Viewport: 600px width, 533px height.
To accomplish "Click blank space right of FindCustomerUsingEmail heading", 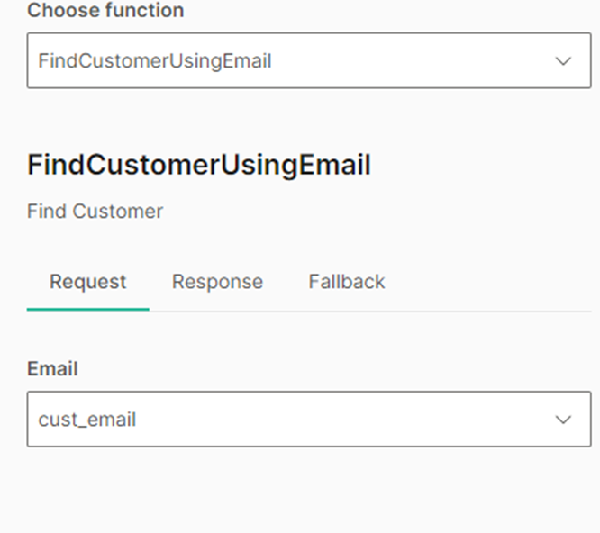I will (x=486, y=166).
